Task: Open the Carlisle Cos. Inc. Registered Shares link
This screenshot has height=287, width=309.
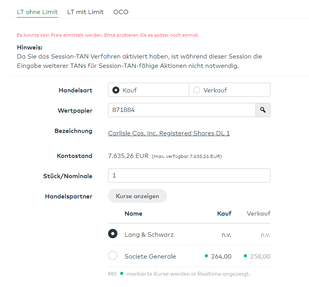Action: [169, 133]
